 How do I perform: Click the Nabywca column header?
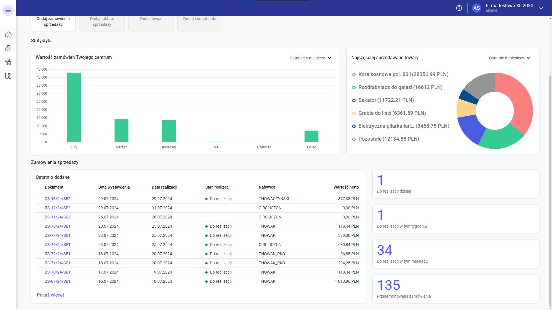coord(267,187)
